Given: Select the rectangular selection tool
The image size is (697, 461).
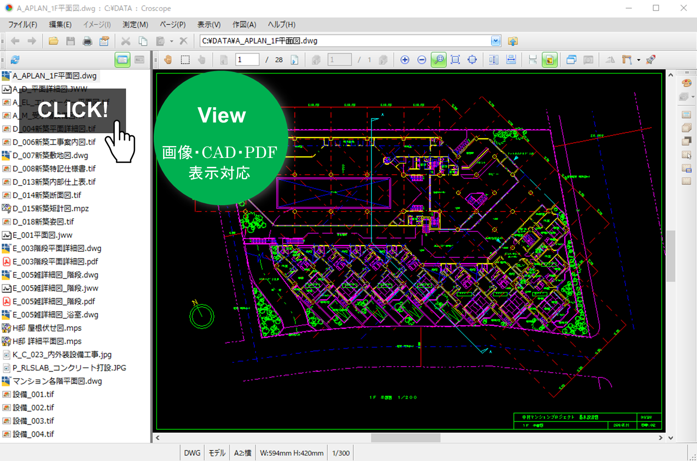Looking at the screenshot, I should [x=185, y=60].
